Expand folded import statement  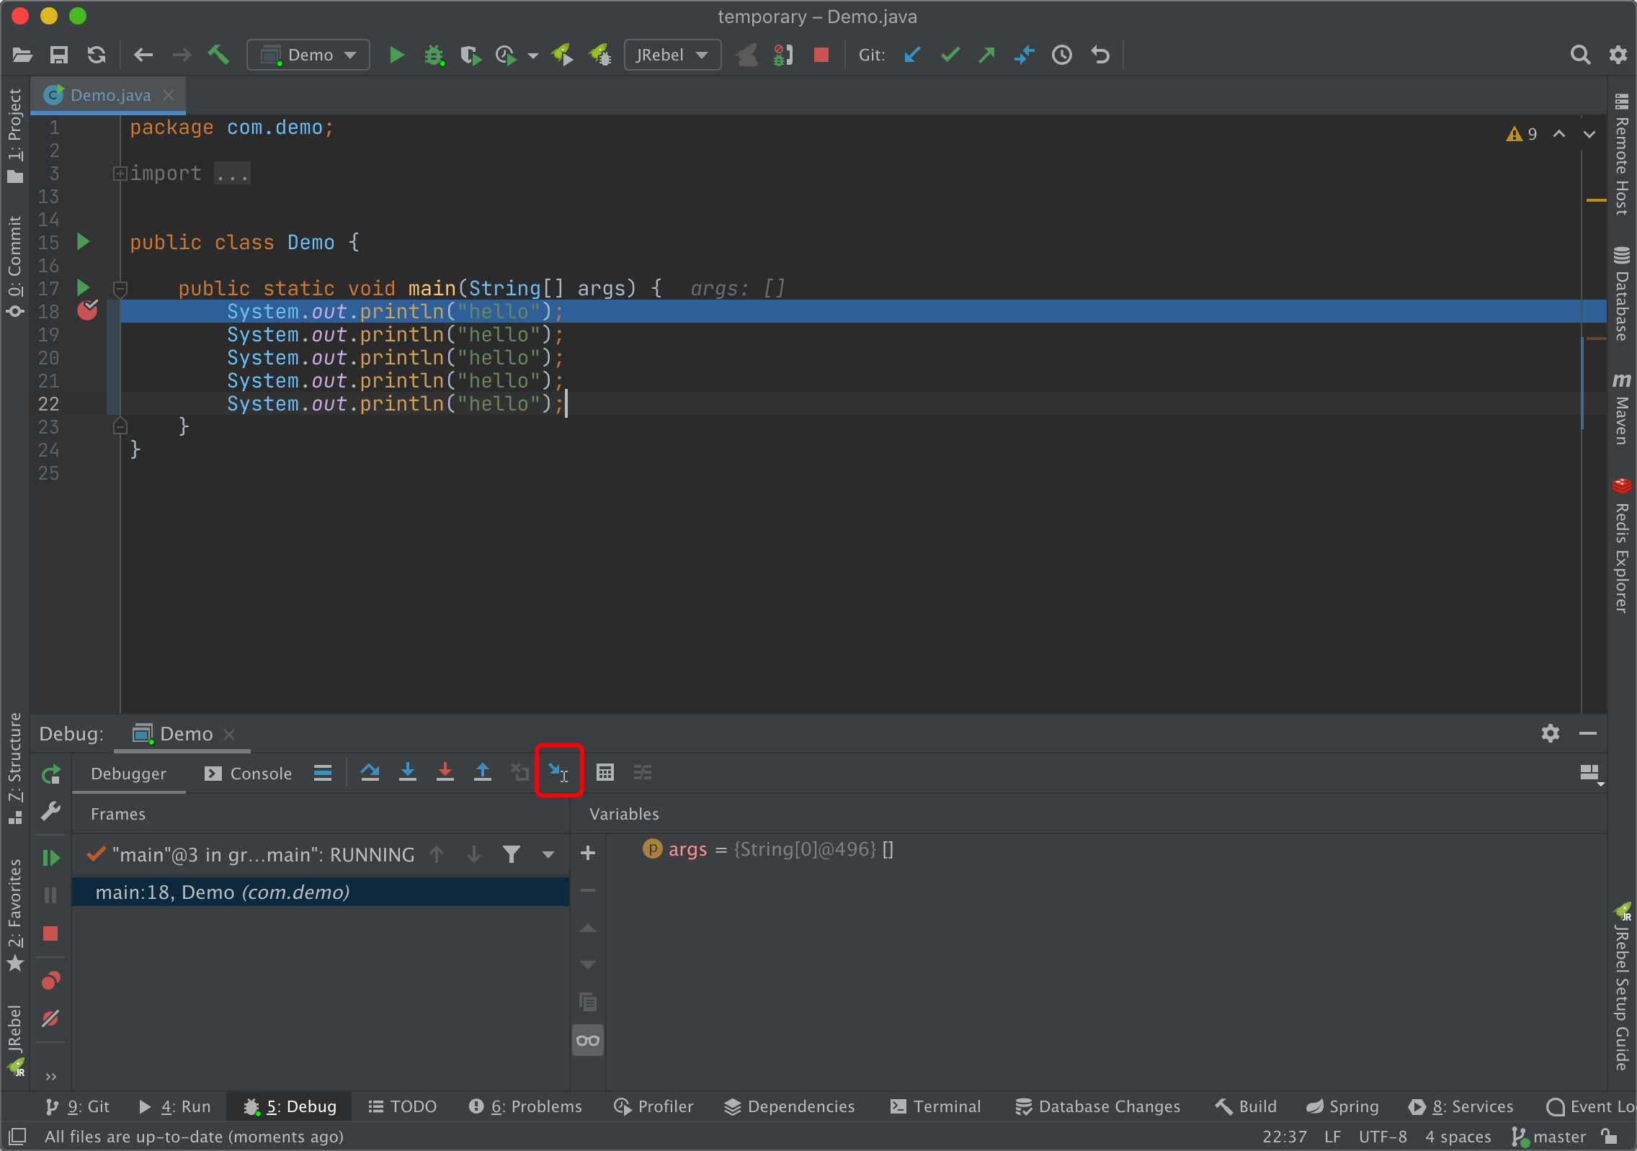pos(120,173)
